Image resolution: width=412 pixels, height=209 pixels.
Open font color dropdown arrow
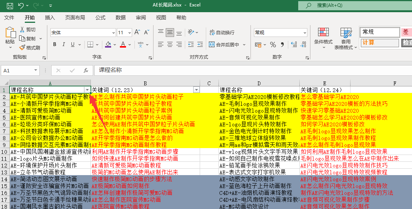pyautogui.click(x=130, y=45)
